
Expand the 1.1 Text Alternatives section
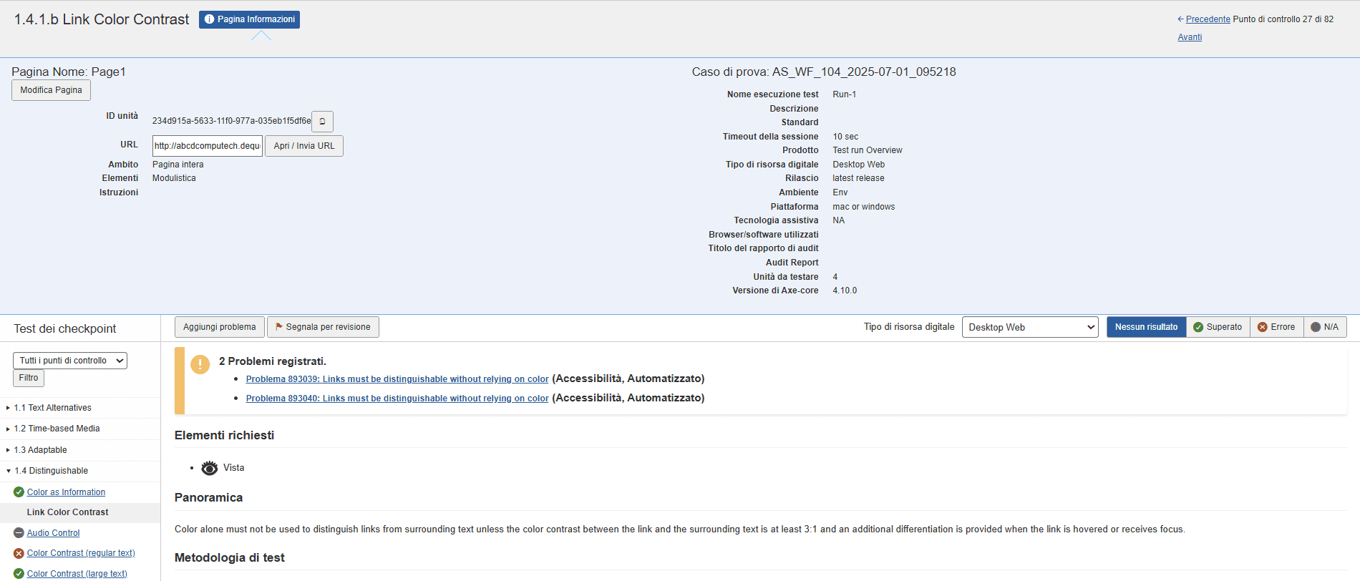point(53,408)
